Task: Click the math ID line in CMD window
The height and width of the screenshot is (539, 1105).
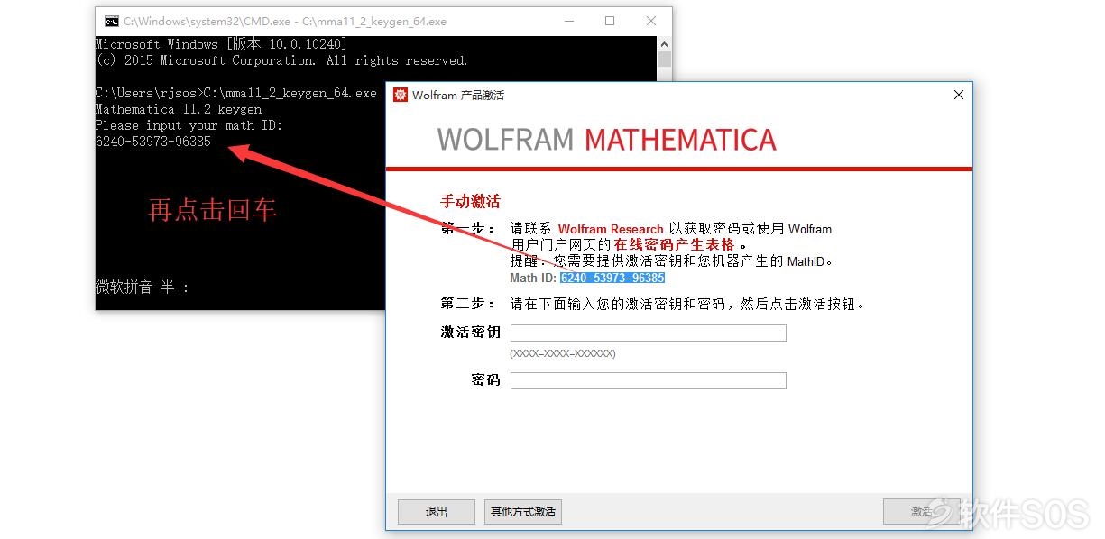Action: (x=153, y=142)
